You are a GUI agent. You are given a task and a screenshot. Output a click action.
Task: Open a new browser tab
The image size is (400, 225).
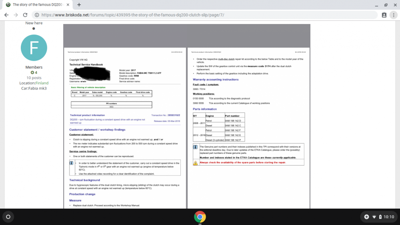79,4
